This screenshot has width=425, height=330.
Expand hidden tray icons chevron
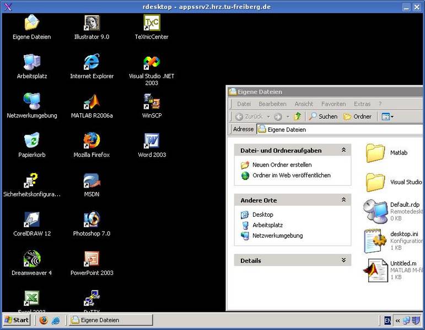[x=397, y=321]
